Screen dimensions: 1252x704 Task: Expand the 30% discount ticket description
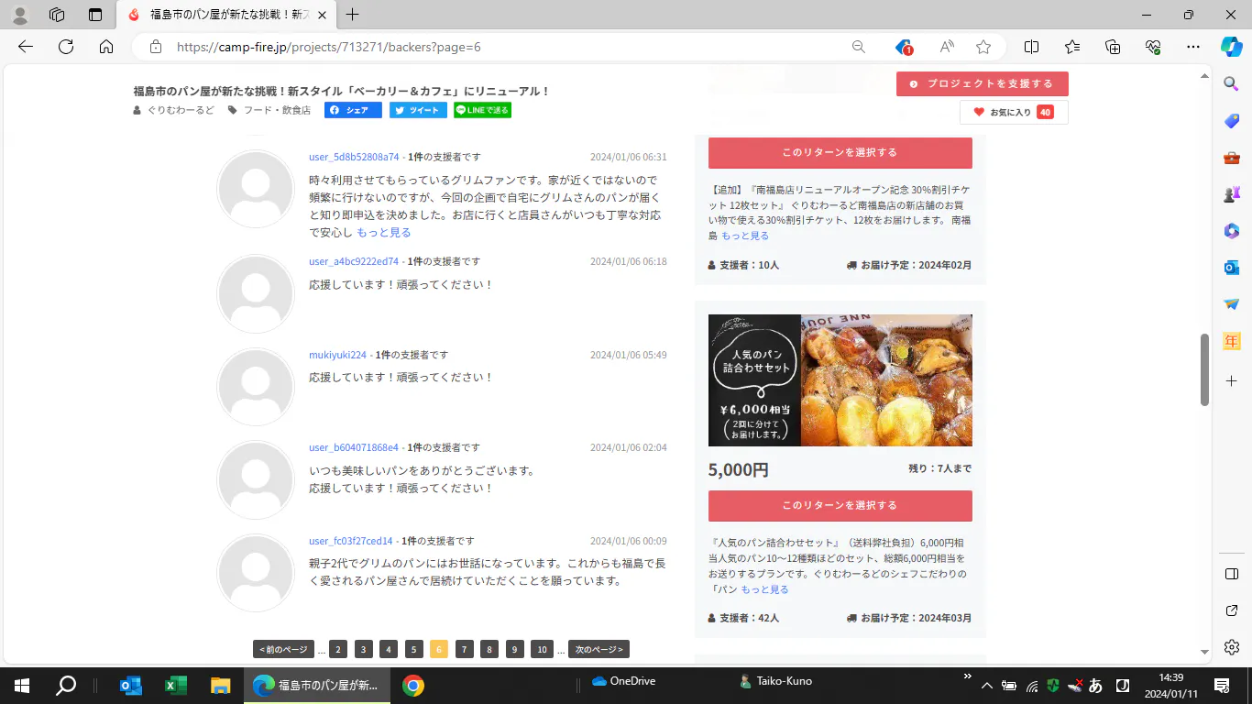[x=744, y=236]
